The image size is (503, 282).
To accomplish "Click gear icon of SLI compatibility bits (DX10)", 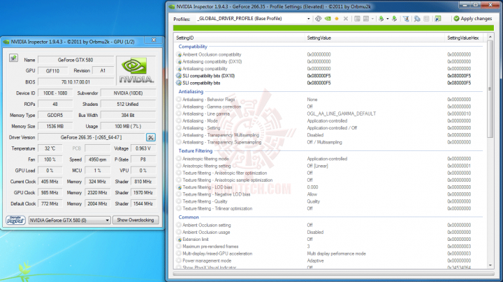I will (x=179, y=76).
